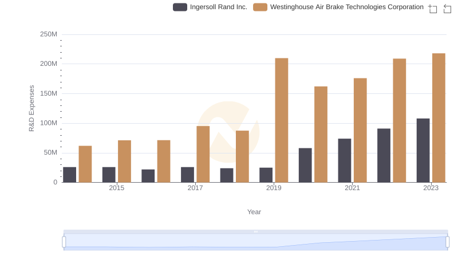This screenshot has height=264, width=458.
Task: Select Ingersoll Rand 2015 bar
Action: click(x=109, y=175)
